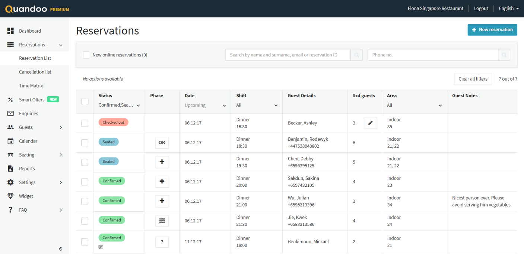Enable the New online reservations checkbox
524x254 pixels.
tap(86, 55)
